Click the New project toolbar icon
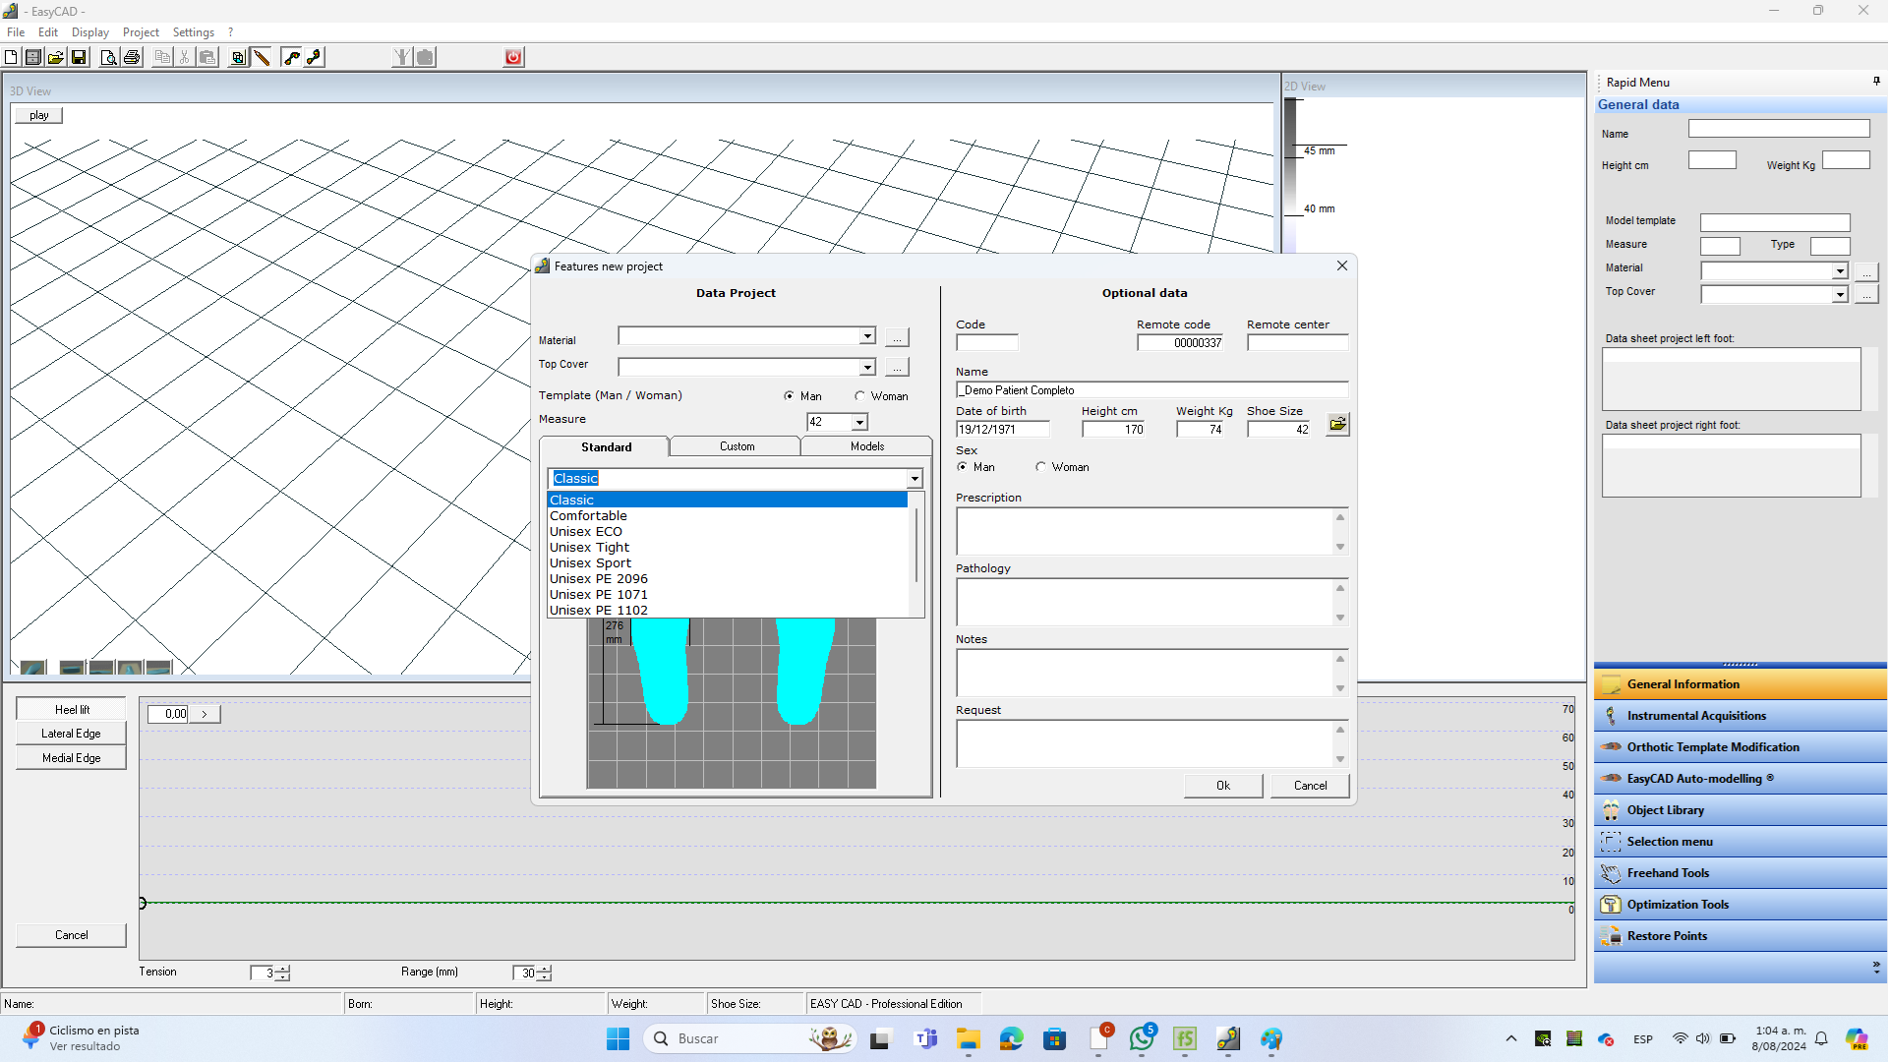Viewport: 1888px width, 1062px height. pos(11,57)
